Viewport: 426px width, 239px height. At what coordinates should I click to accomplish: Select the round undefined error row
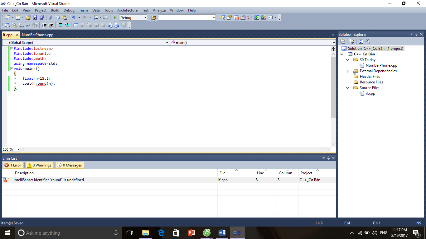point(49,180)
